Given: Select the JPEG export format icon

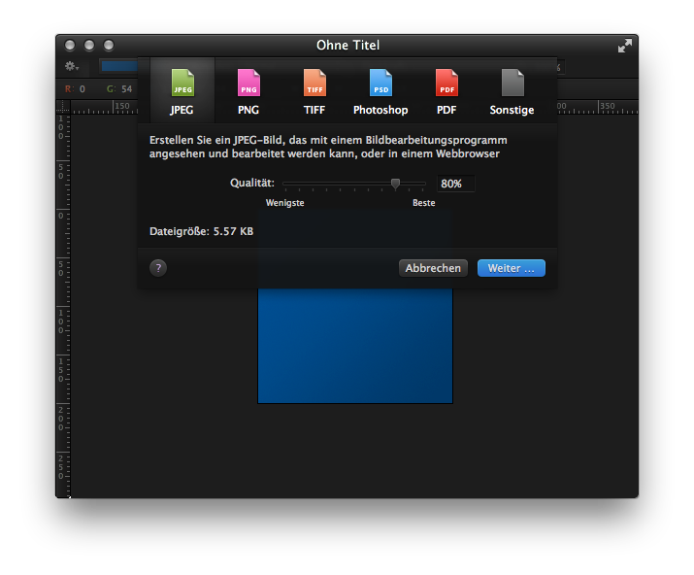Looking at the screenshot, I should pos(182,84).
